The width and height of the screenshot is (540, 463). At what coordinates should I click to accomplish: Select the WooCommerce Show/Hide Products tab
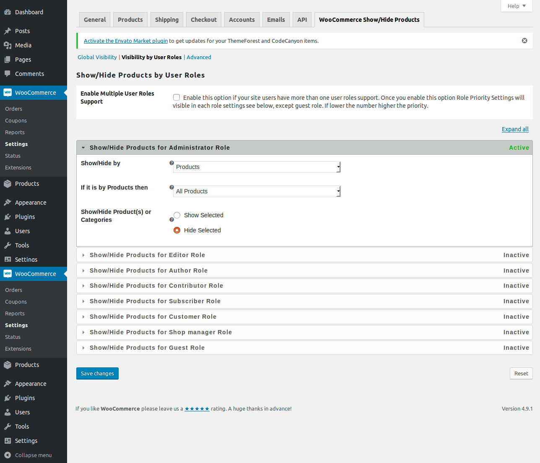[369, 20]
